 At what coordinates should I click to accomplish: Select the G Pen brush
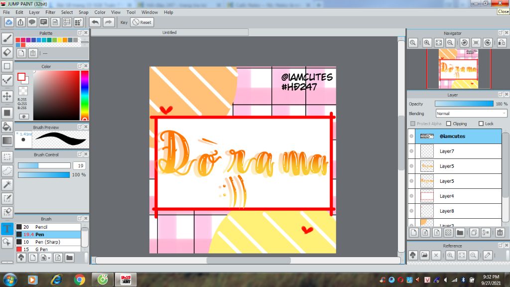click(x=48, y=249)
